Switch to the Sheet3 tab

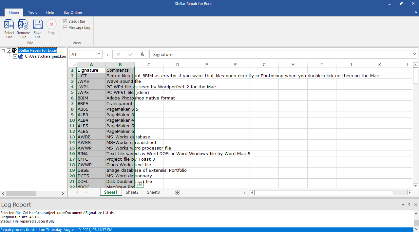pos(153,192)
